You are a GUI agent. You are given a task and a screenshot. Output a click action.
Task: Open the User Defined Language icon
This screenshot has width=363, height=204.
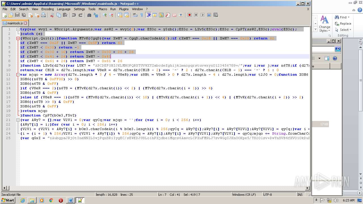point(155,15)
